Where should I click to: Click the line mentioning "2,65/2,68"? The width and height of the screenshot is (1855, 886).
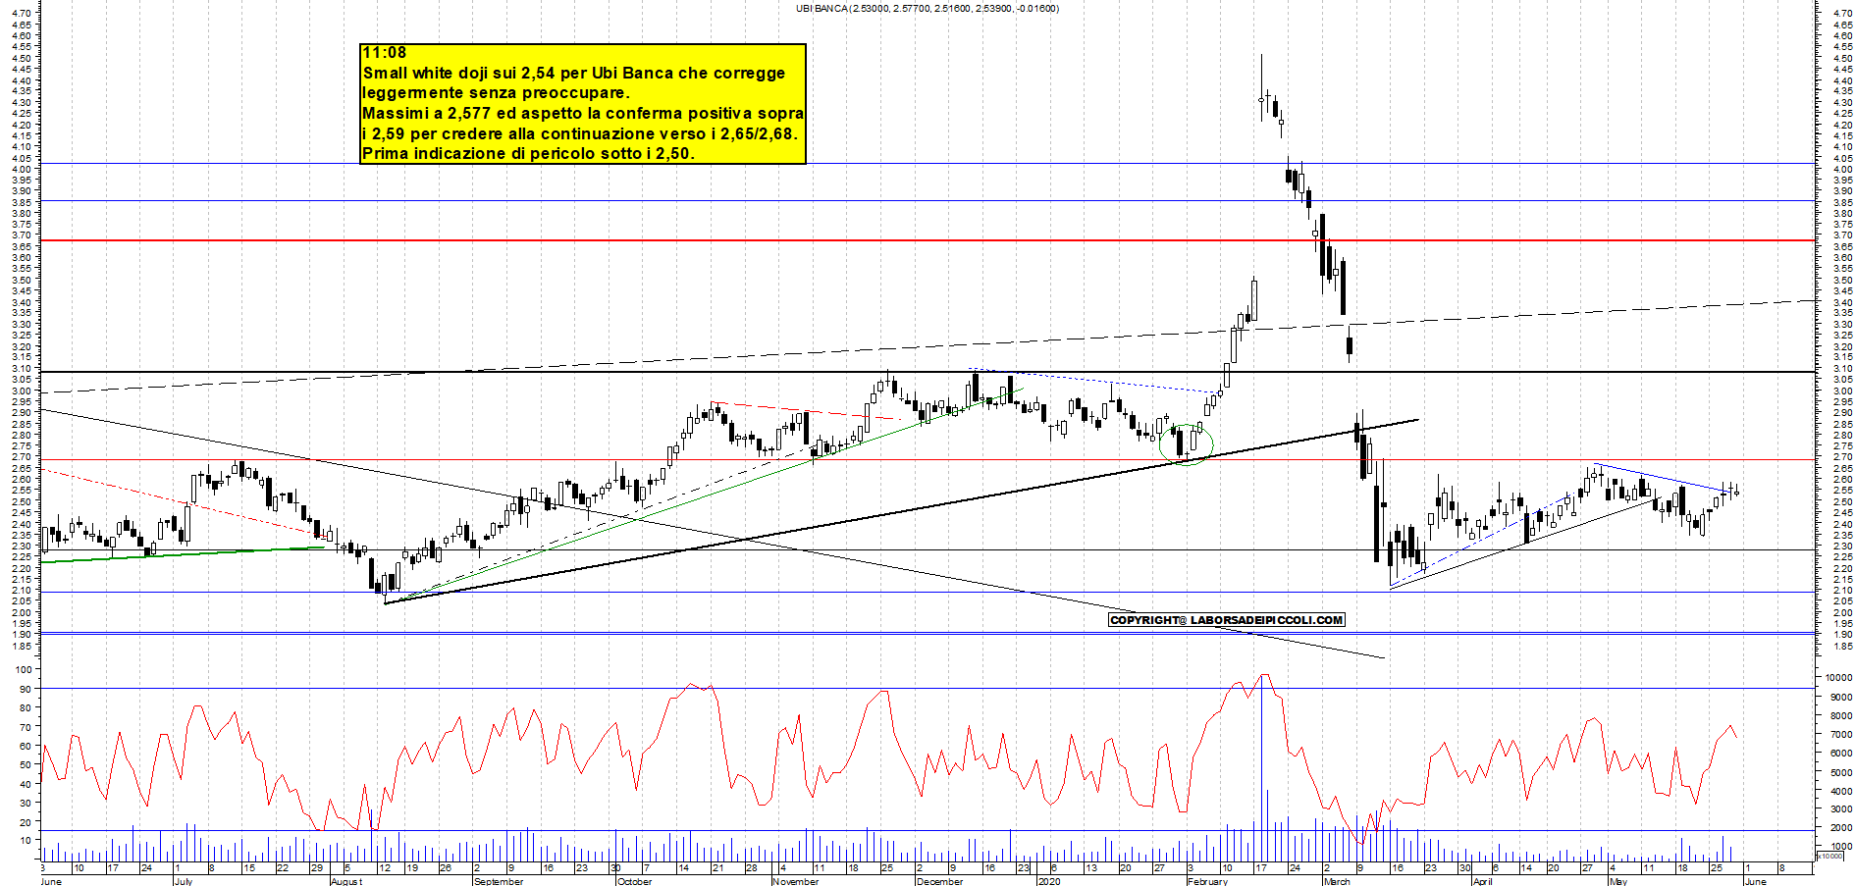click(580, 133)
